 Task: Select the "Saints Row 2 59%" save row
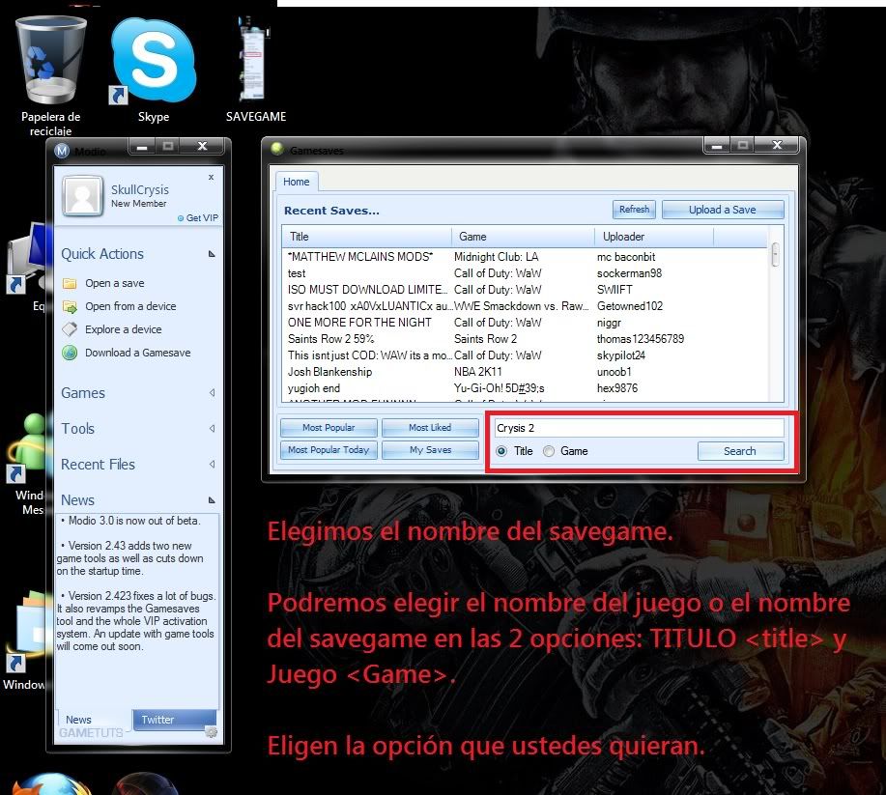point(526,339)
